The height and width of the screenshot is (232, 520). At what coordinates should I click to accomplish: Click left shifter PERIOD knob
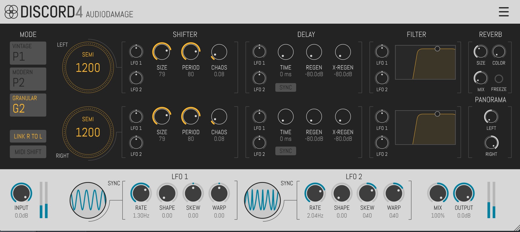coord(191,52)
